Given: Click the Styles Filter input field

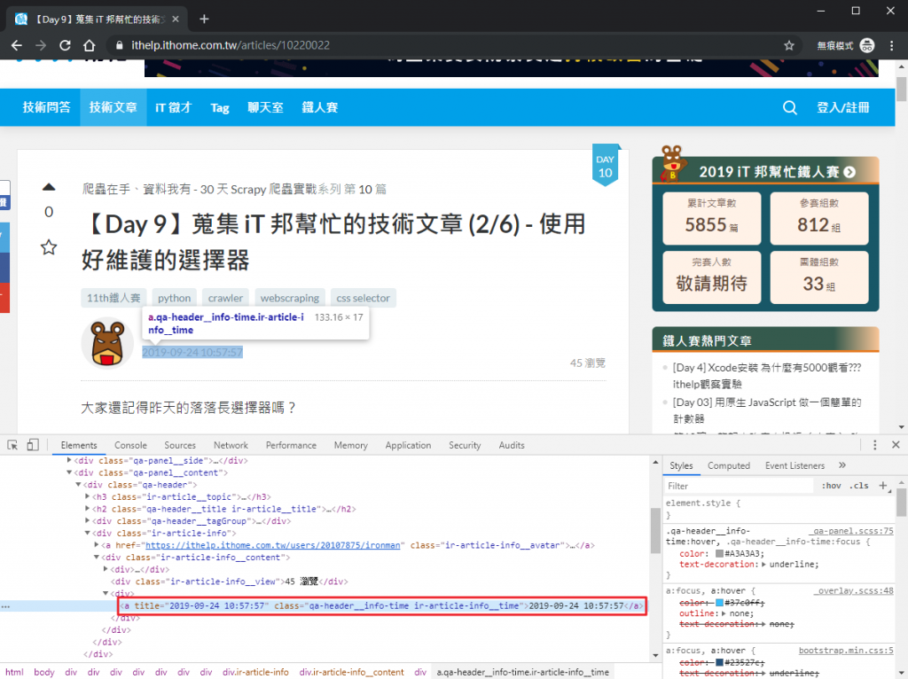Looking at the screenshot, I should point(739,486).
